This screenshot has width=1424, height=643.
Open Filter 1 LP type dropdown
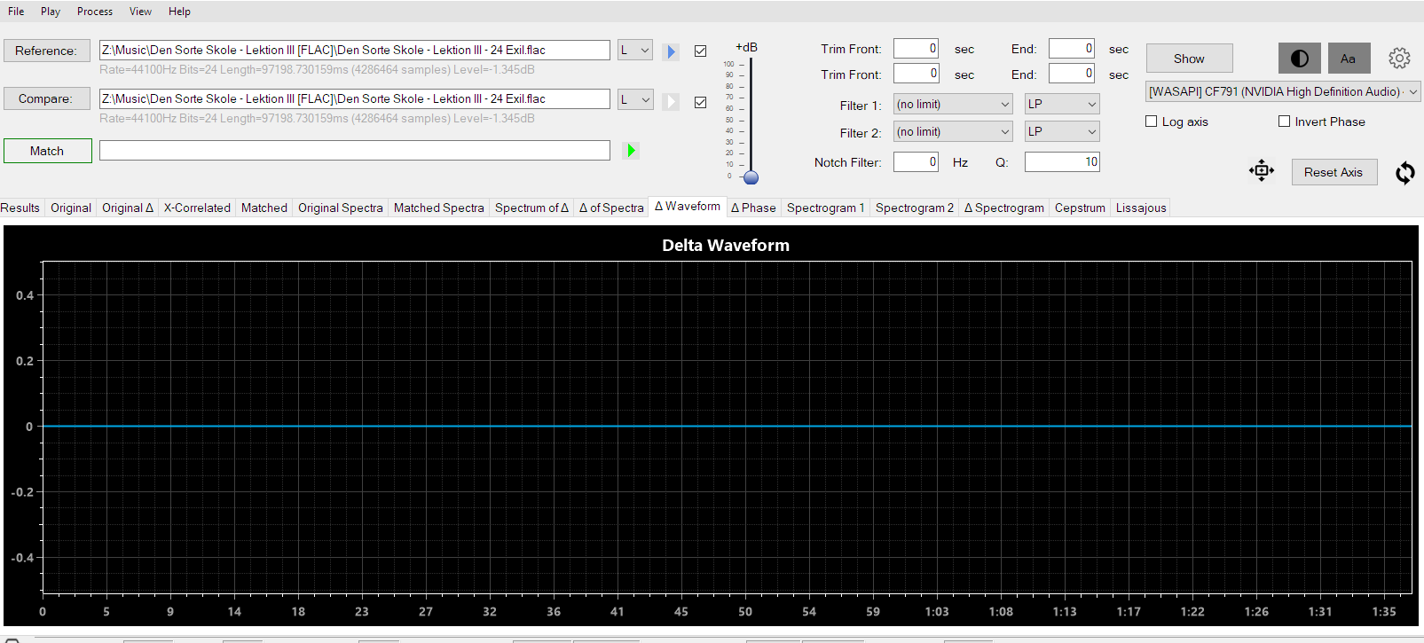pyautogui.click(x=1062, y=104)
